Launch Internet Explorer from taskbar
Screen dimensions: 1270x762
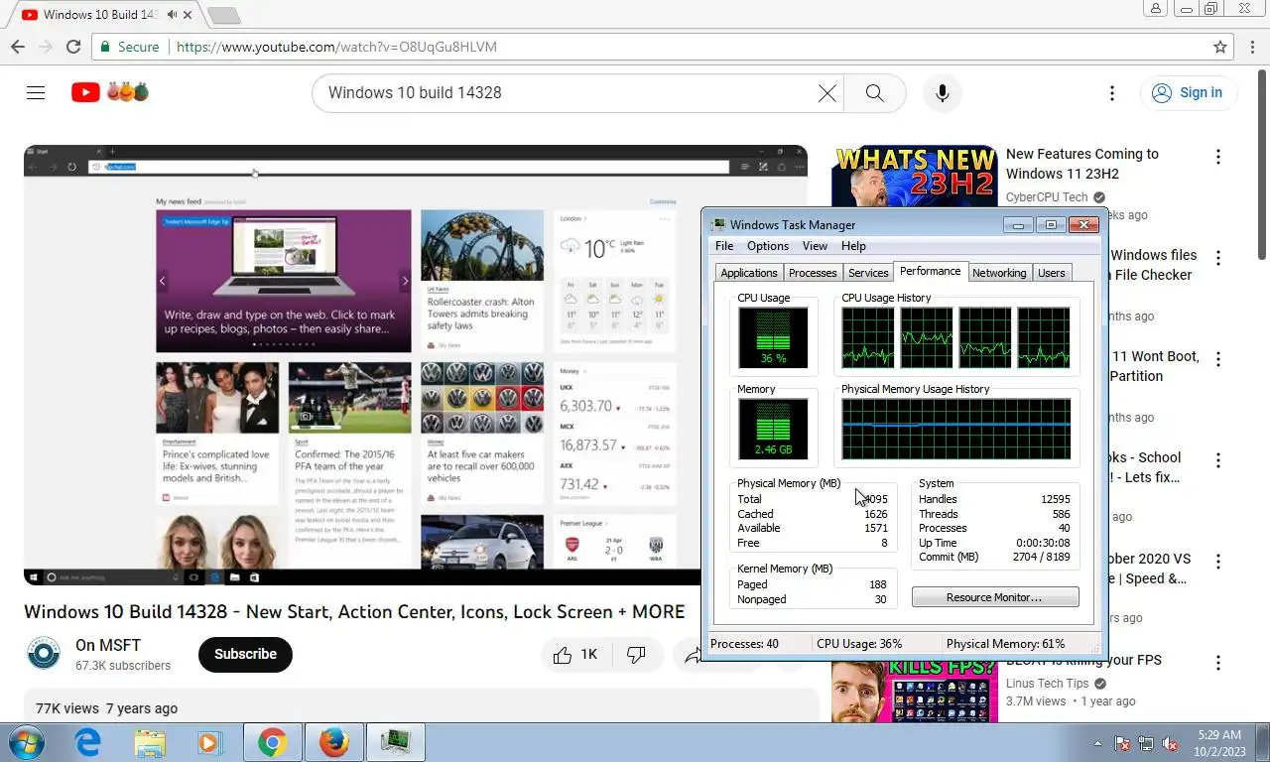pyautogui.click(x=88, y=742)
